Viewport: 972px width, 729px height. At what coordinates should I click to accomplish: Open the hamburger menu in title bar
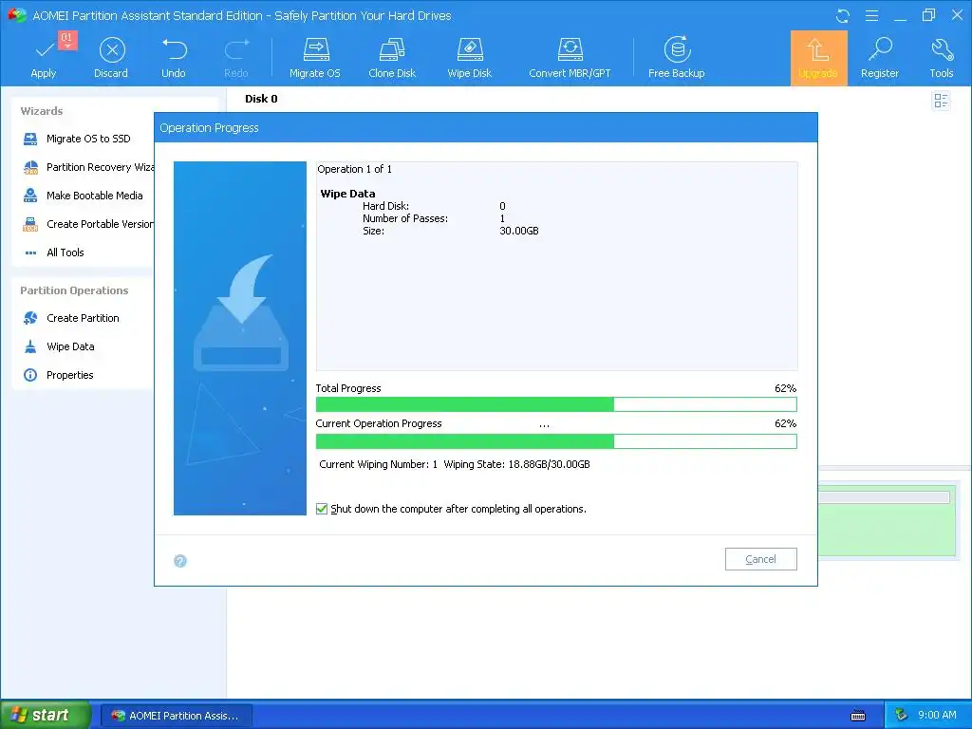(x=871, y=16)
